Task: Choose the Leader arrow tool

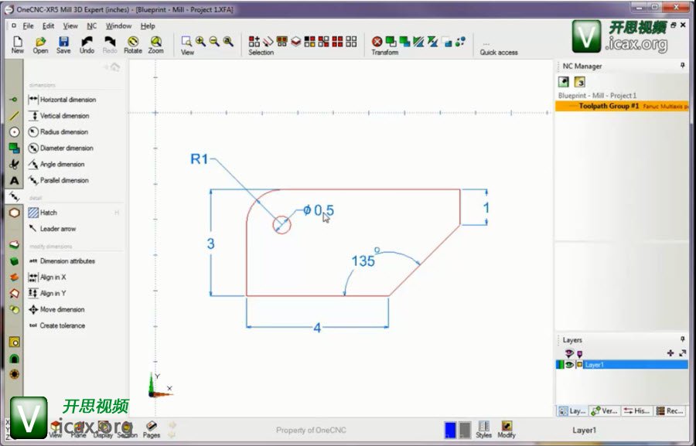Action: click(52, 229)
